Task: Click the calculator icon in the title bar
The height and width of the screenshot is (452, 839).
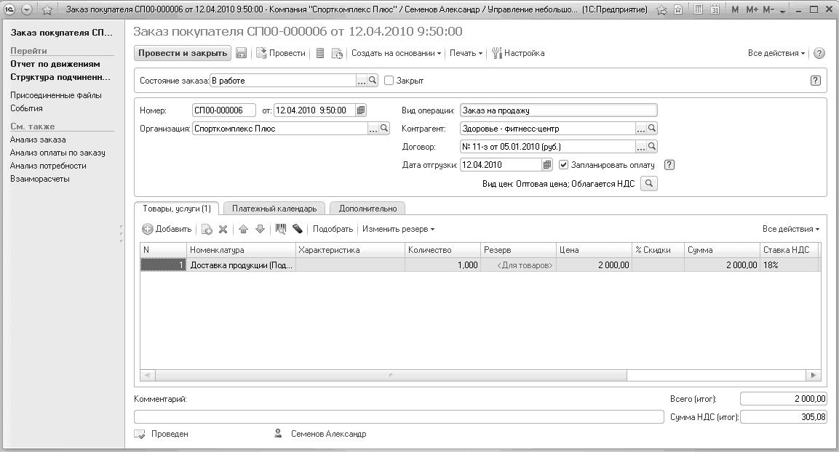Action: pyautogui.click(x=698, y=9)
